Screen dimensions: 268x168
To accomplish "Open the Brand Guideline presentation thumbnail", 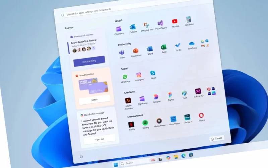I will coord(93,86).
